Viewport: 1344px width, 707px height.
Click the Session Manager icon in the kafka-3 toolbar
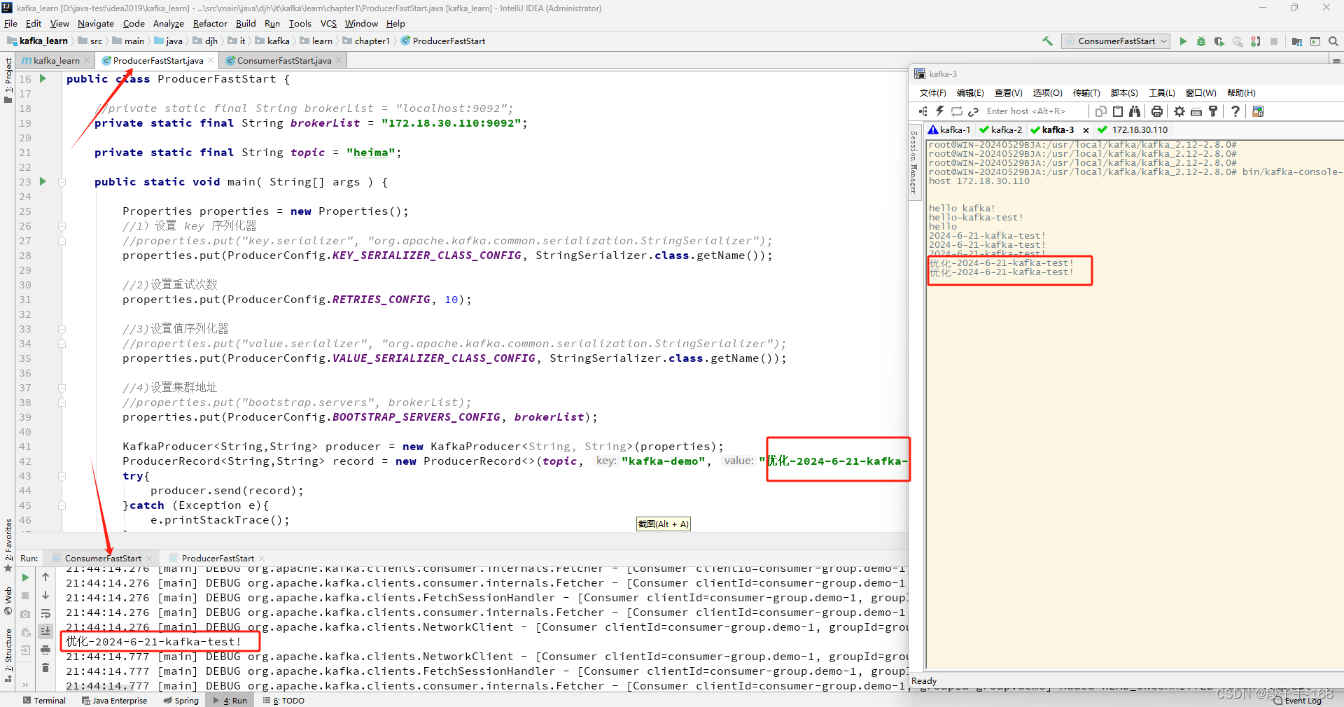pyautogui.click(x=923, y=111)
